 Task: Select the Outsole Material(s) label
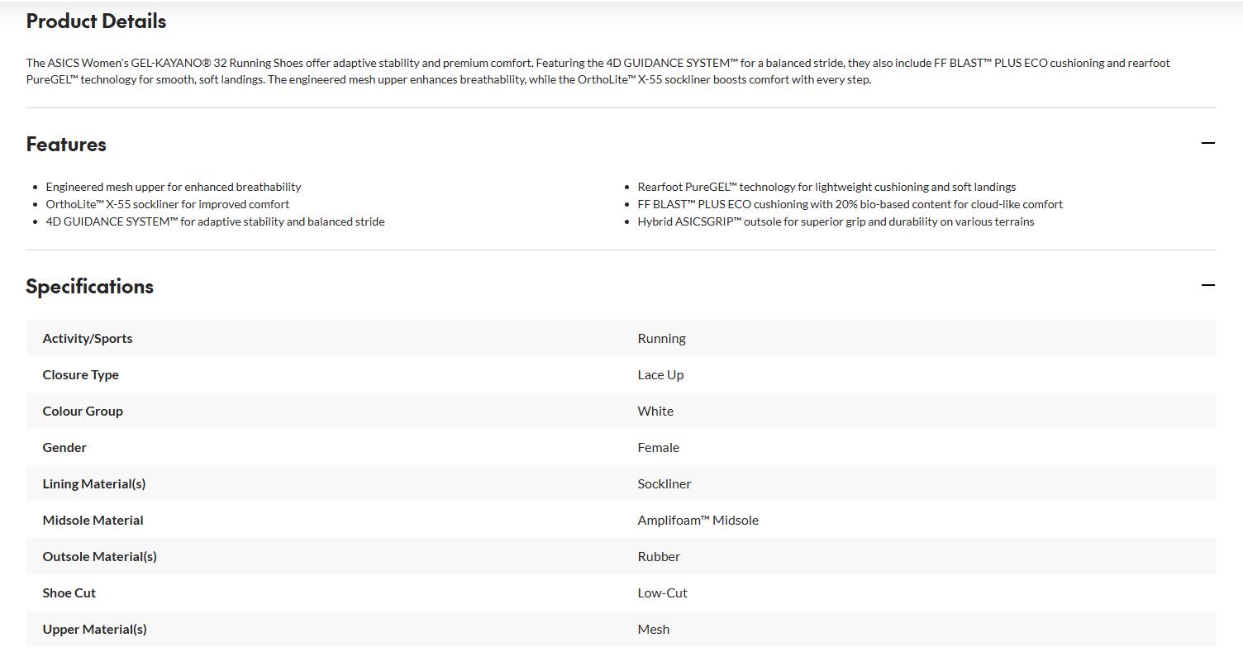[99, 556]
